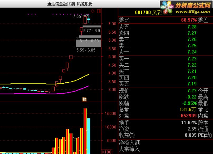
Task: Select the 涨跌 value -0.22
Action: pyautogui.click(x=191, y=97)
